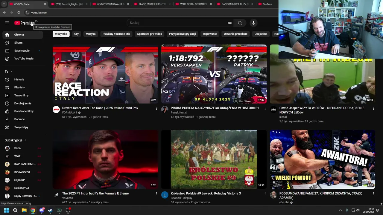Show hidden system tray icons
The height and width of the screenshot is (215, 383).
[340, 210]
